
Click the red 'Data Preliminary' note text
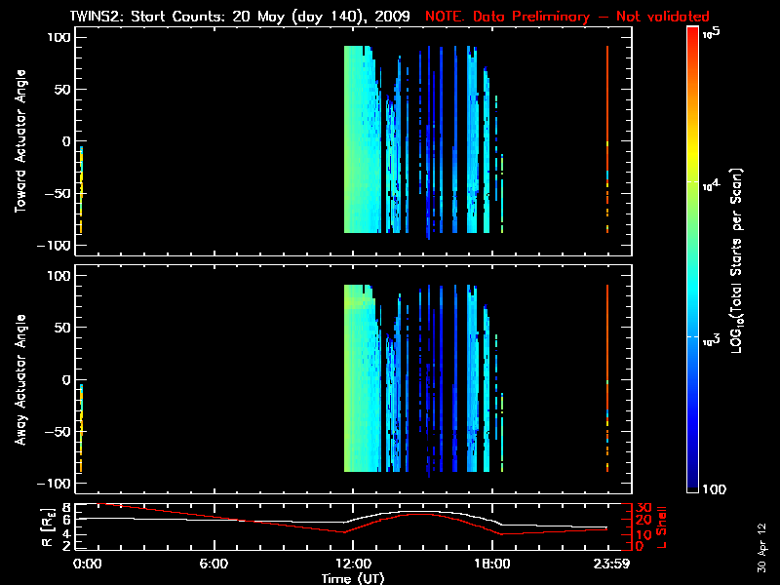point(567,17)
